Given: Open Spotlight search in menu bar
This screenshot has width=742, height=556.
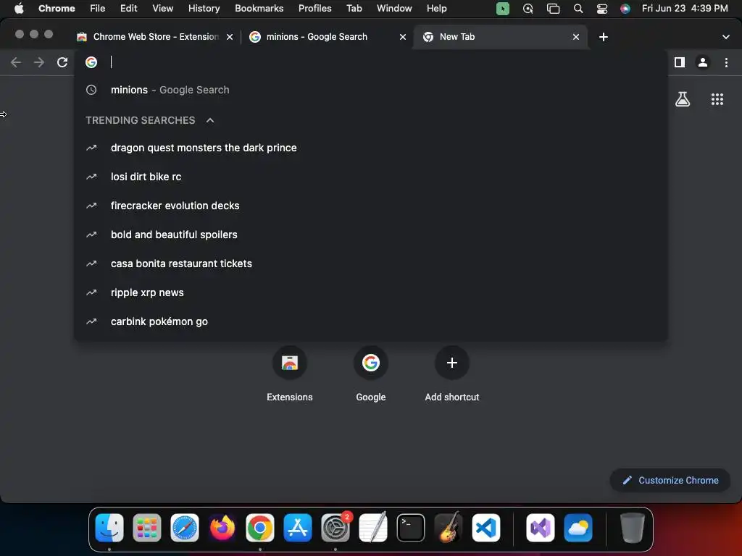Looking at the screenshot, I should tap(578, 9).
